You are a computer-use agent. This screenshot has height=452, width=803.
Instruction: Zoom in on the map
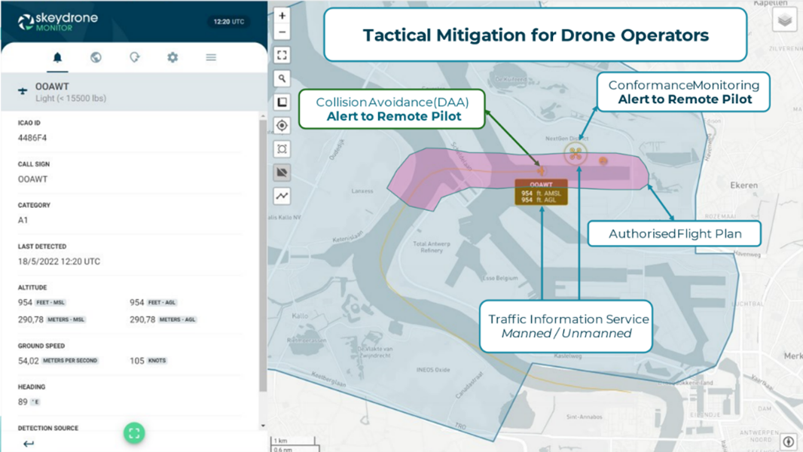pyautogui.click(x=282, y=15)
